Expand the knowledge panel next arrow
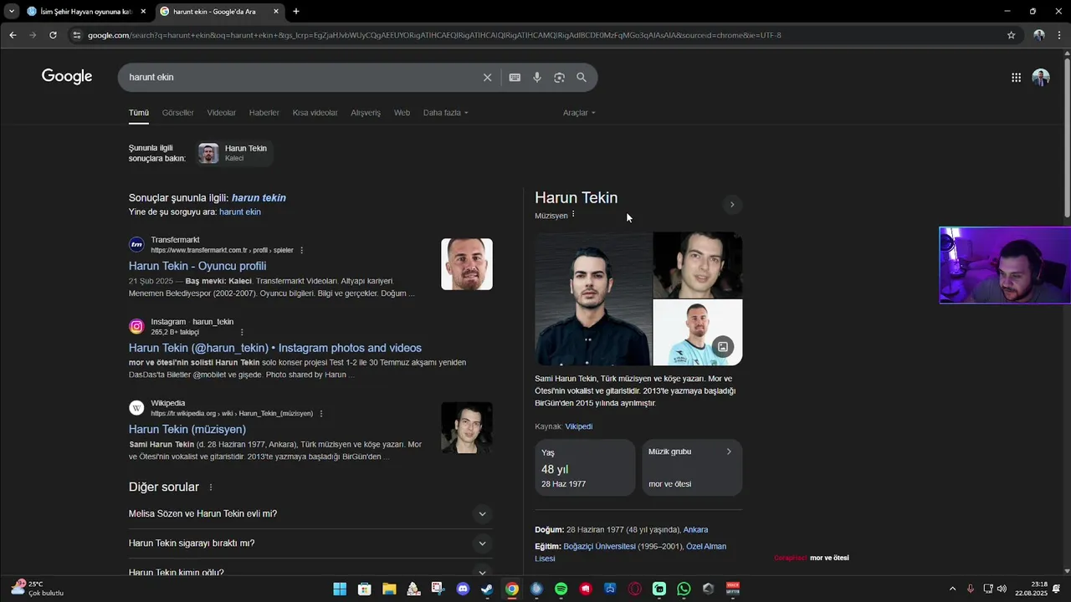Screen dimensions: 1071x602 (x=732, y=205)
